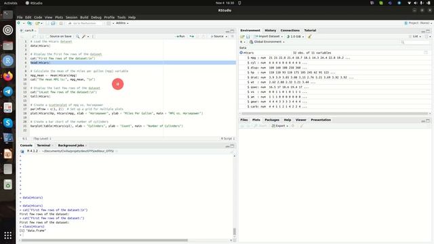Open the Code menu
Screen dimensions: 434x244
tap(38, 17)
